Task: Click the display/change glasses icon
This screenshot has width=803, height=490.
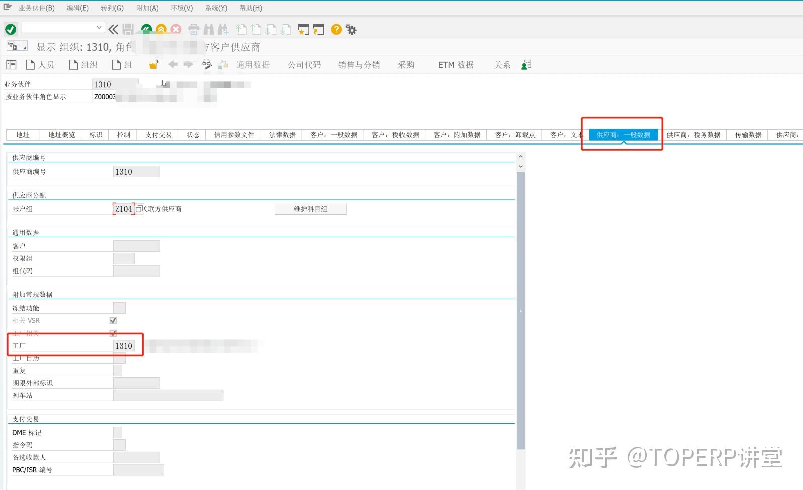Action: point(207,64)
